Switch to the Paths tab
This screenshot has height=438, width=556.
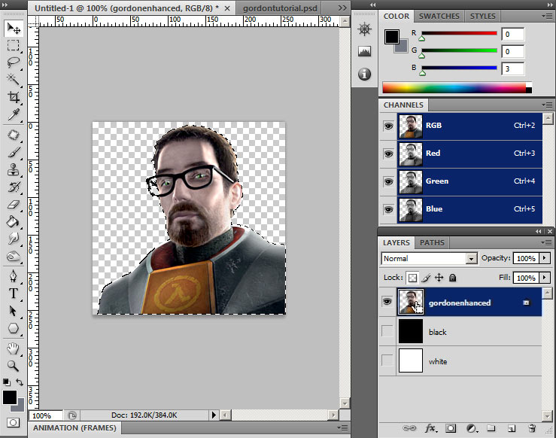[432, 242]
